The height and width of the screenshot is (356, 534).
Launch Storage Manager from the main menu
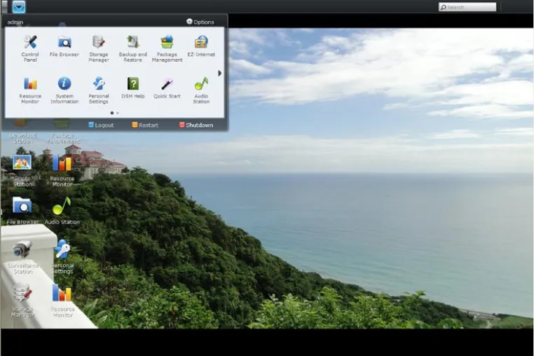tap(98, 48)
